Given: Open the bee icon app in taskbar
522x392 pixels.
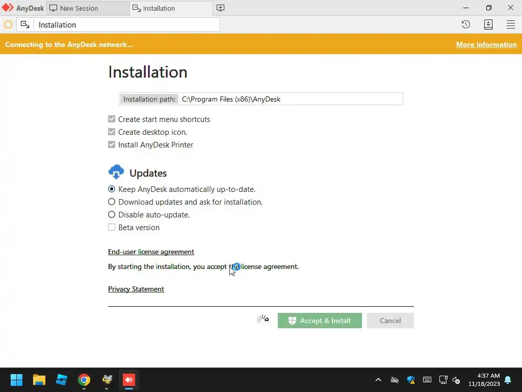Looking at the screenshot, I should click(107, 380).
